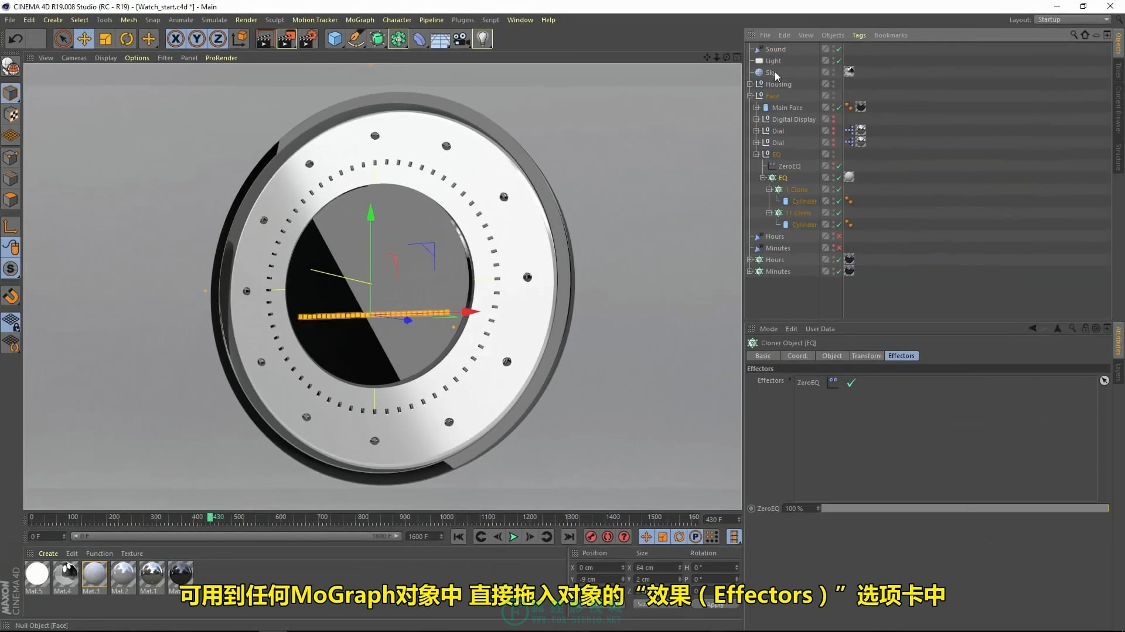Select the Live Selection tool
1125x632 pixels.
(x=63, y=39)
